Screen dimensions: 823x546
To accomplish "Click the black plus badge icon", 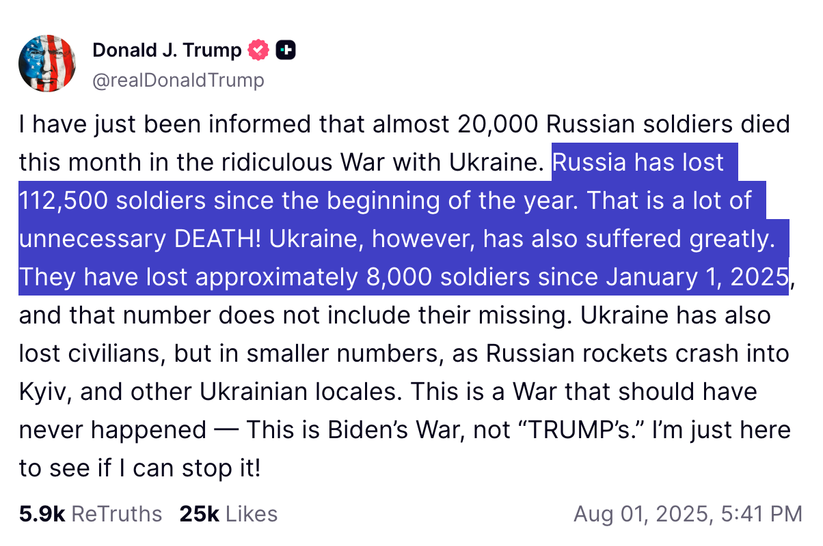I will coord(285,50).
